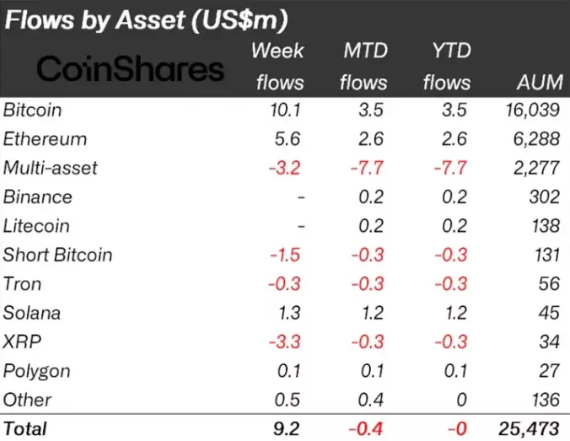The image size is (570, 441).
Task: Click the Solana row label
Action: point(32,313)
